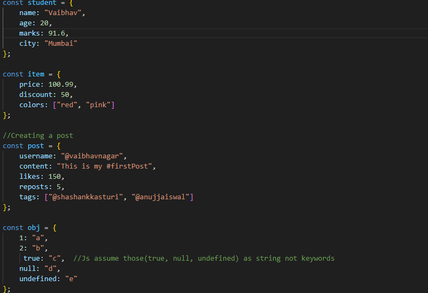Click the "obj" variable name

[34, 228]
